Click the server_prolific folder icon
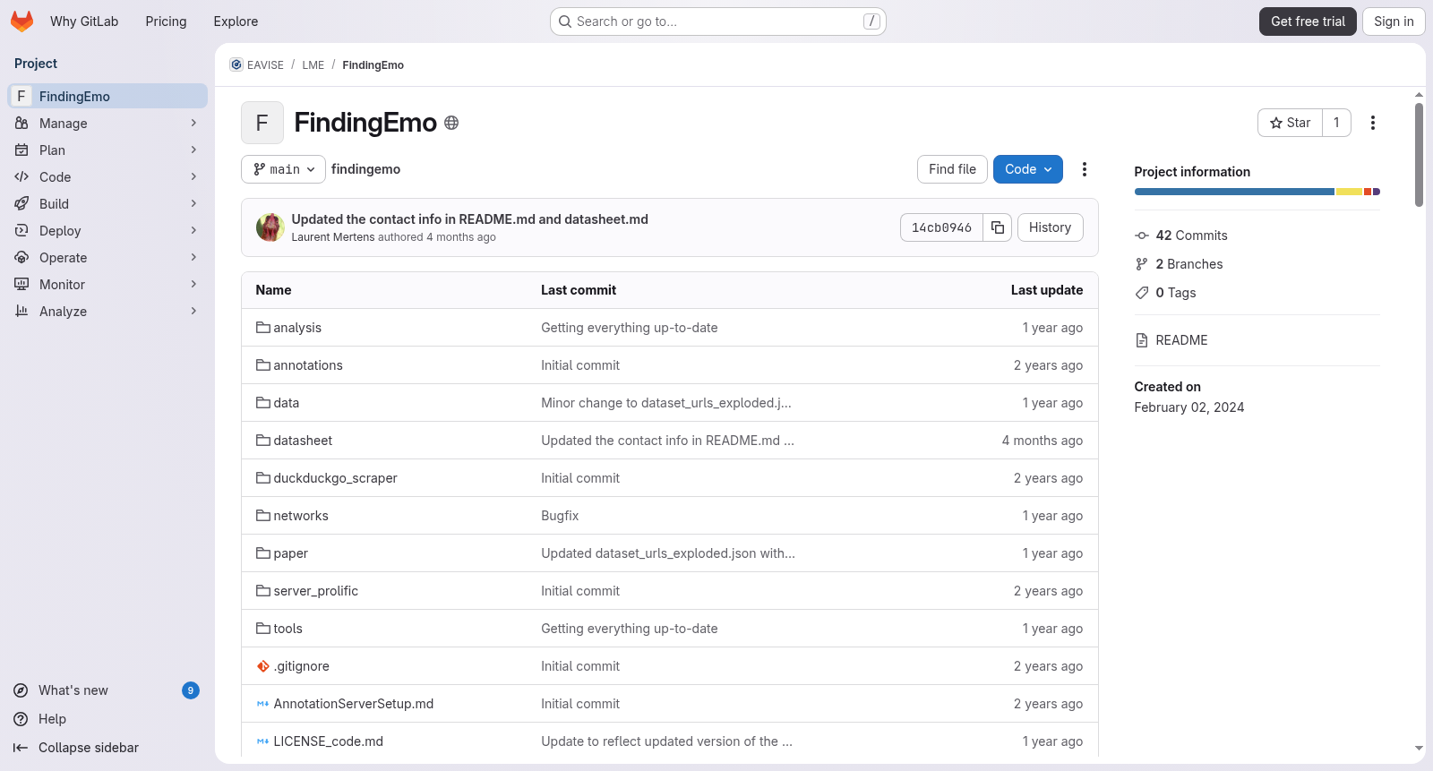The width and height of the screenshot is (1433, 771). pyautogui.click(x=263, y=591)
